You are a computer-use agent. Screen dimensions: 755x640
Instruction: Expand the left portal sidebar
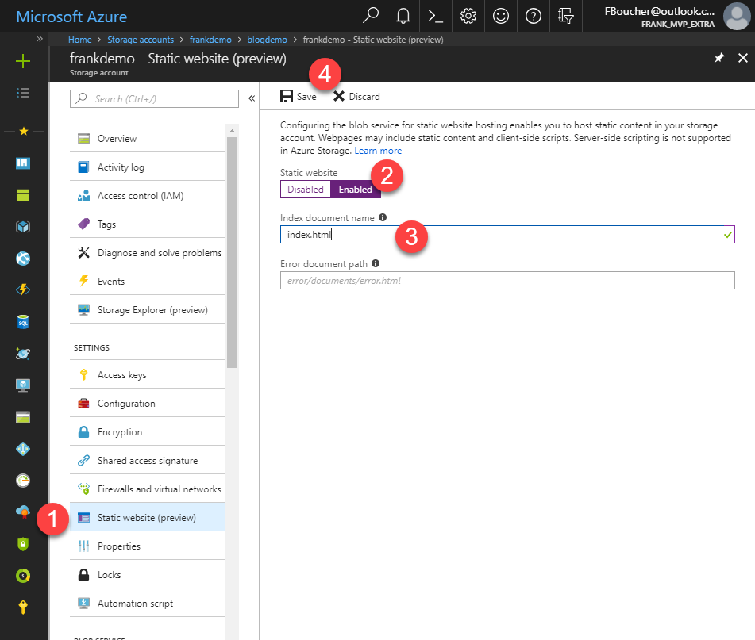click(x=40, y=39)
